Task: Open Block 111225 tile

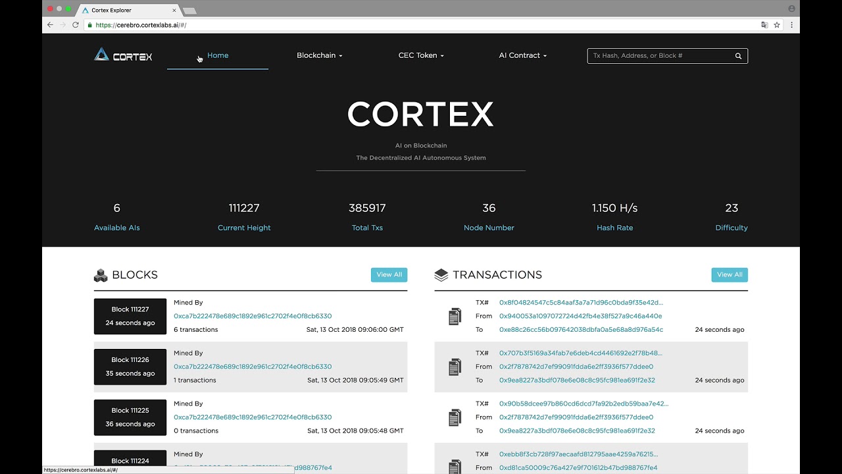Action: coord(130,417)
